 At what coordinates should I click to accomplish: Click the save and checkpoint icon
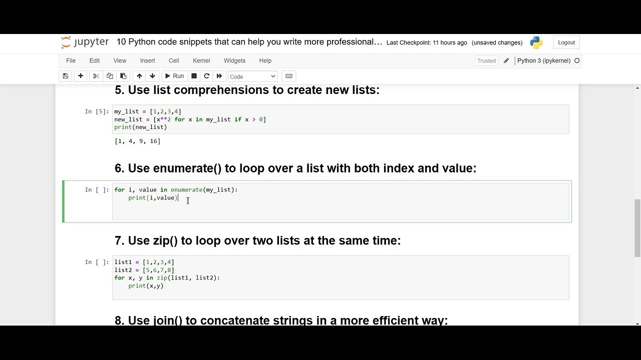65,76
